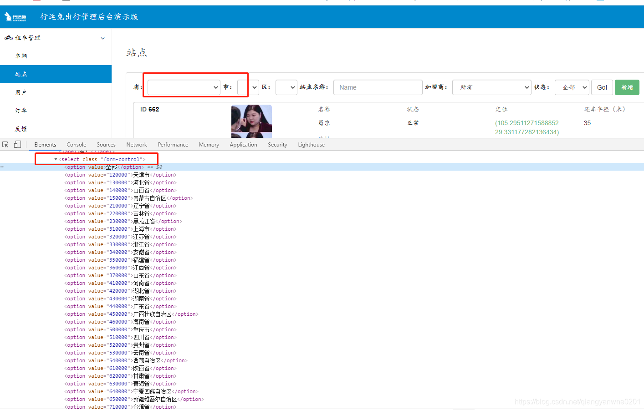644x410 pixels.
Task: Click the rabbit logo in header
Action: point(15,17)
